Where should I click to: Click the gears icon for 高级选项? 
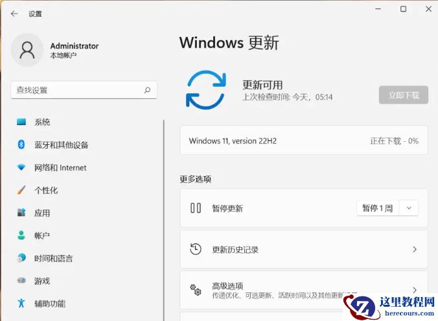196,290
